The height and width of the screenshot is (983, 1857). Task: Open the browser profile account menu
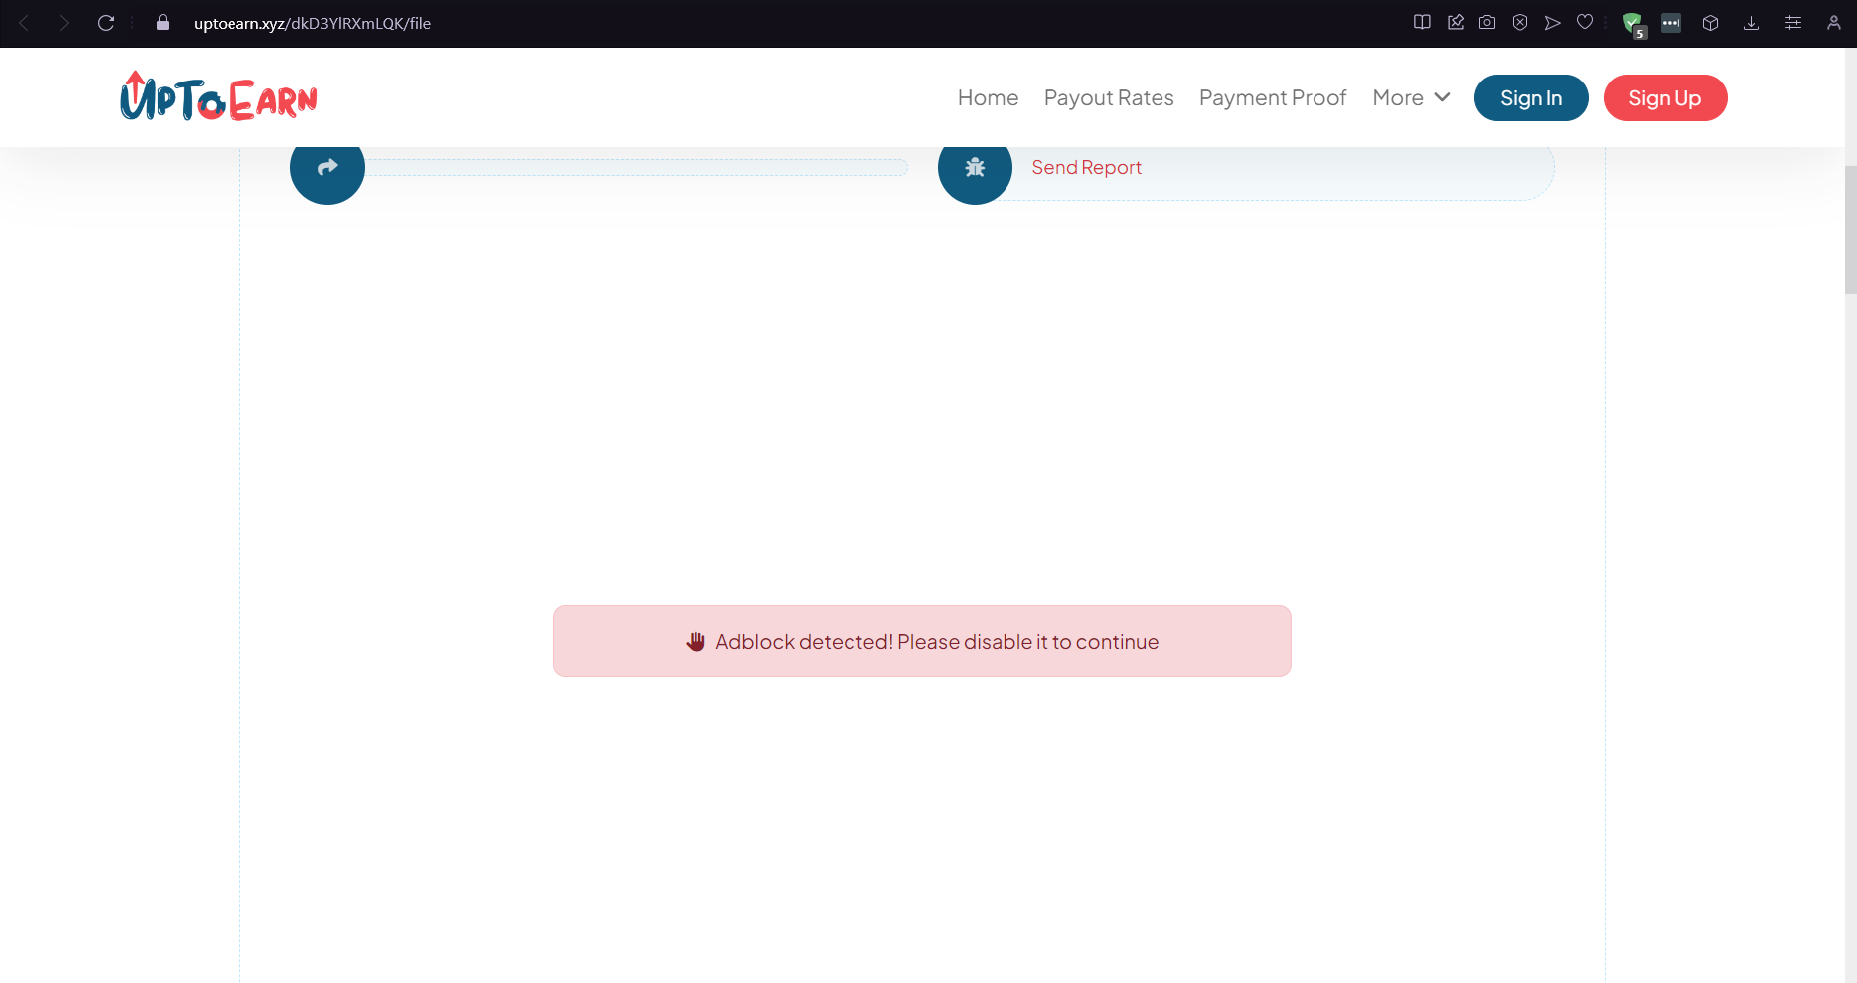click(x=1834, y=22)
